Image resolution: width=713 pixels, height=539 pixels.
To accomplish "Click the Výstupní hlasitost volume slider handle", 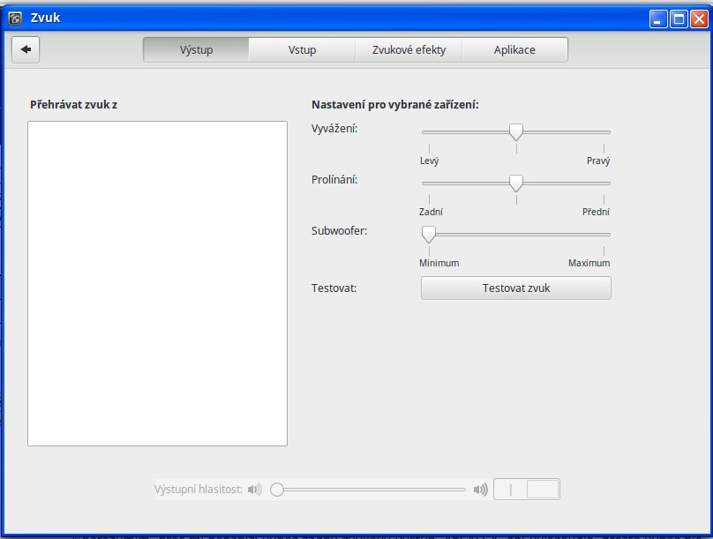I will click(277, 490).
